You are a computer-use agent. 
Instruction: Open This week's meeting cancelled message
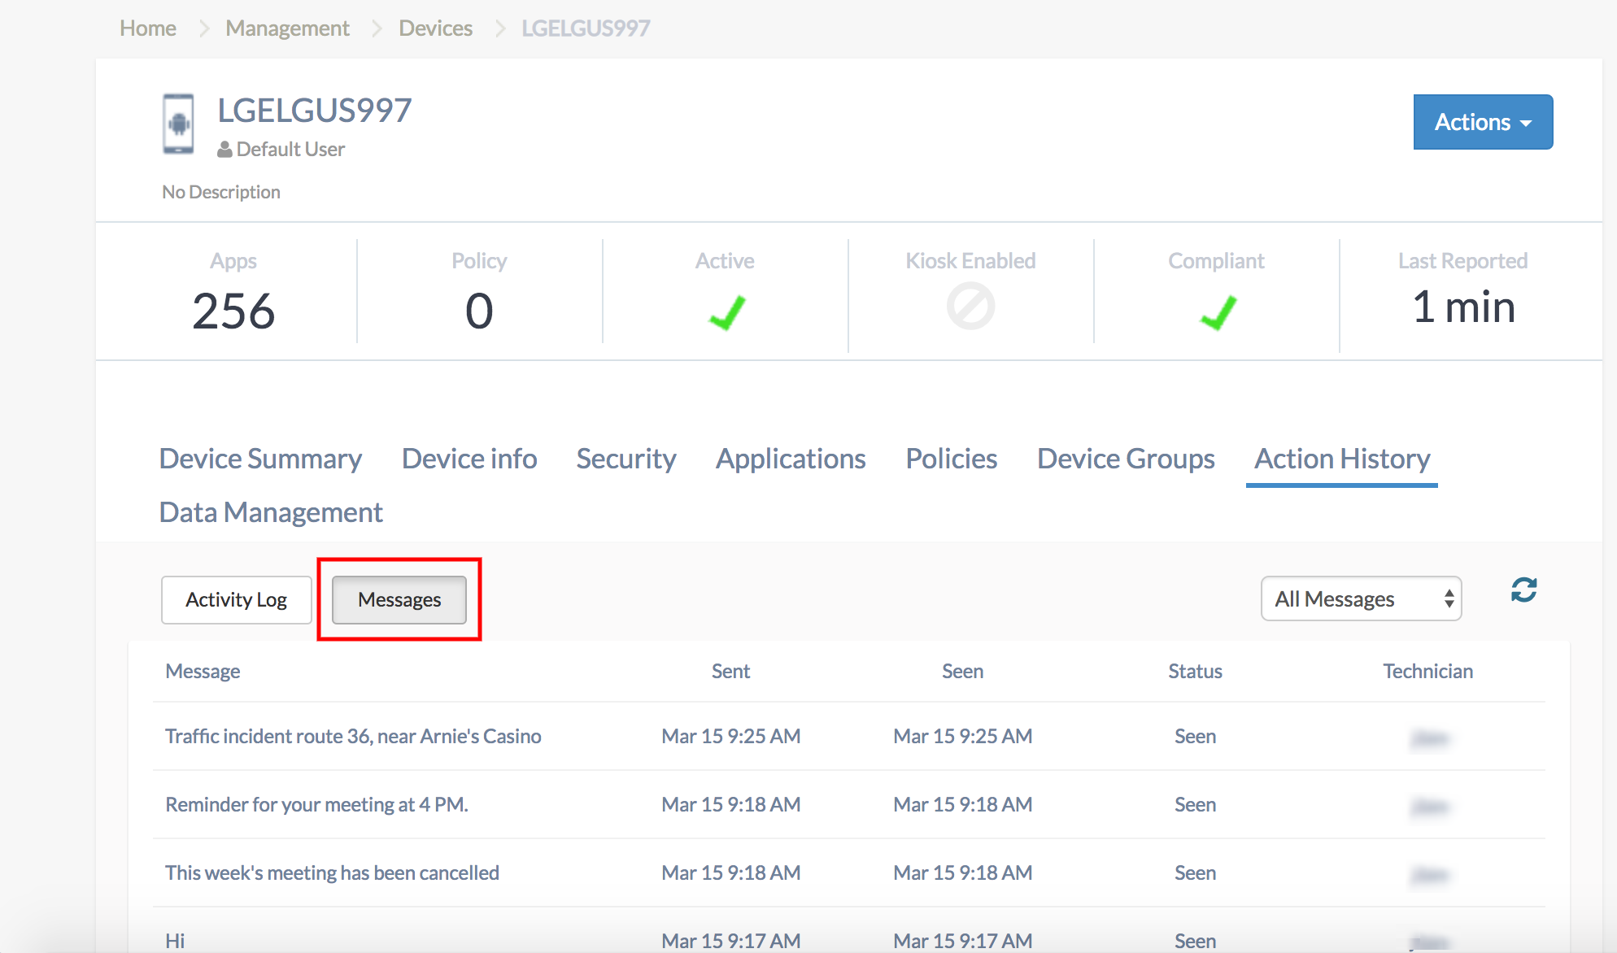[x=332, y=872]
